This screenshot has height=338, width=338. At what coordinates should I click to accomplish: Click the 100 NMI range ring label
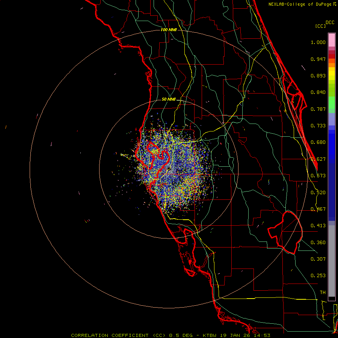coord(169,30)
